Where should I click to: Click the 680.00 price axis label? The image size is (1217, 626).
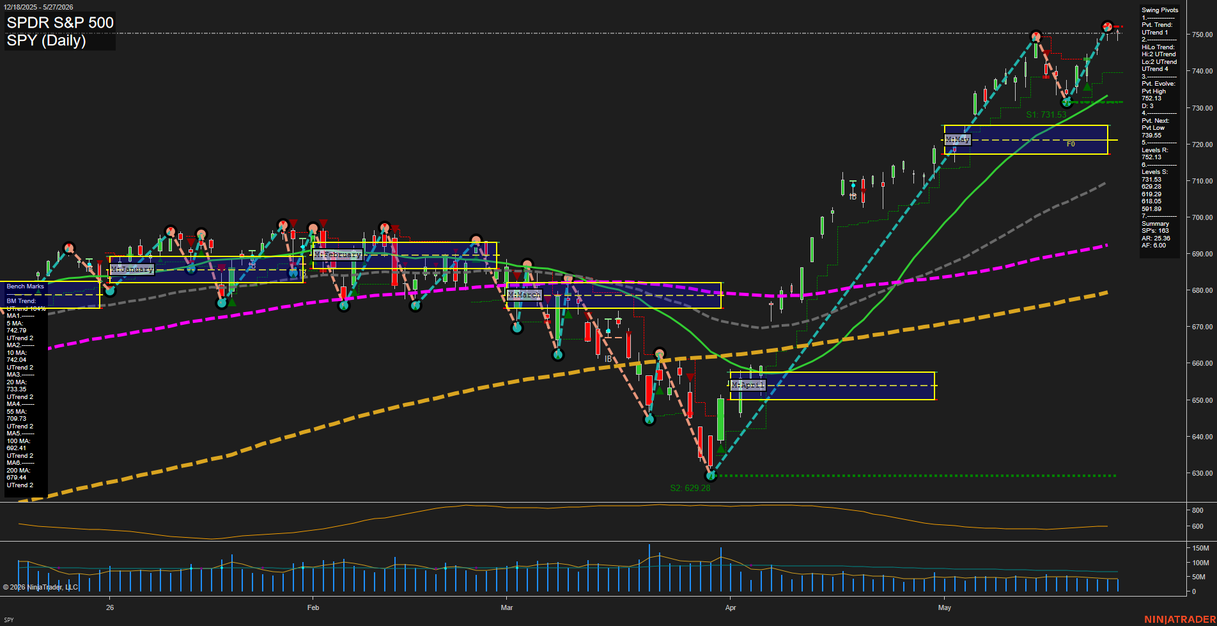coord(1202,290)
